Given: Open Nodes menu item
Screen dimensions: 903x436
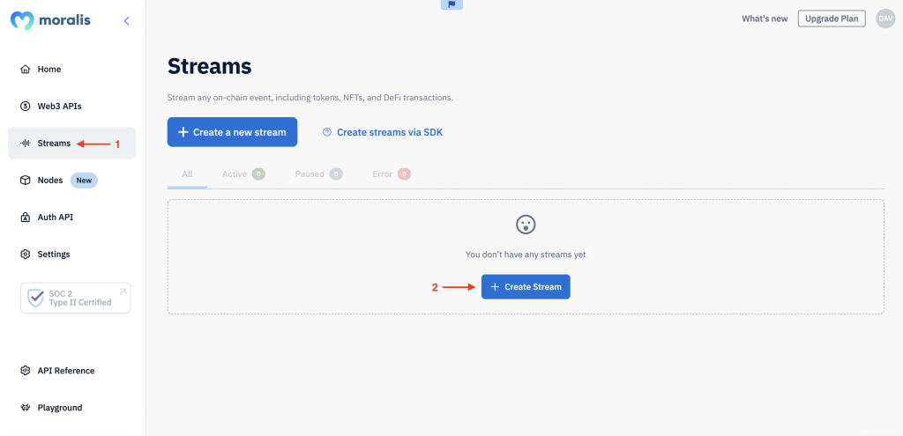Looking at the screenshot, I should click(x=71, y=180).
